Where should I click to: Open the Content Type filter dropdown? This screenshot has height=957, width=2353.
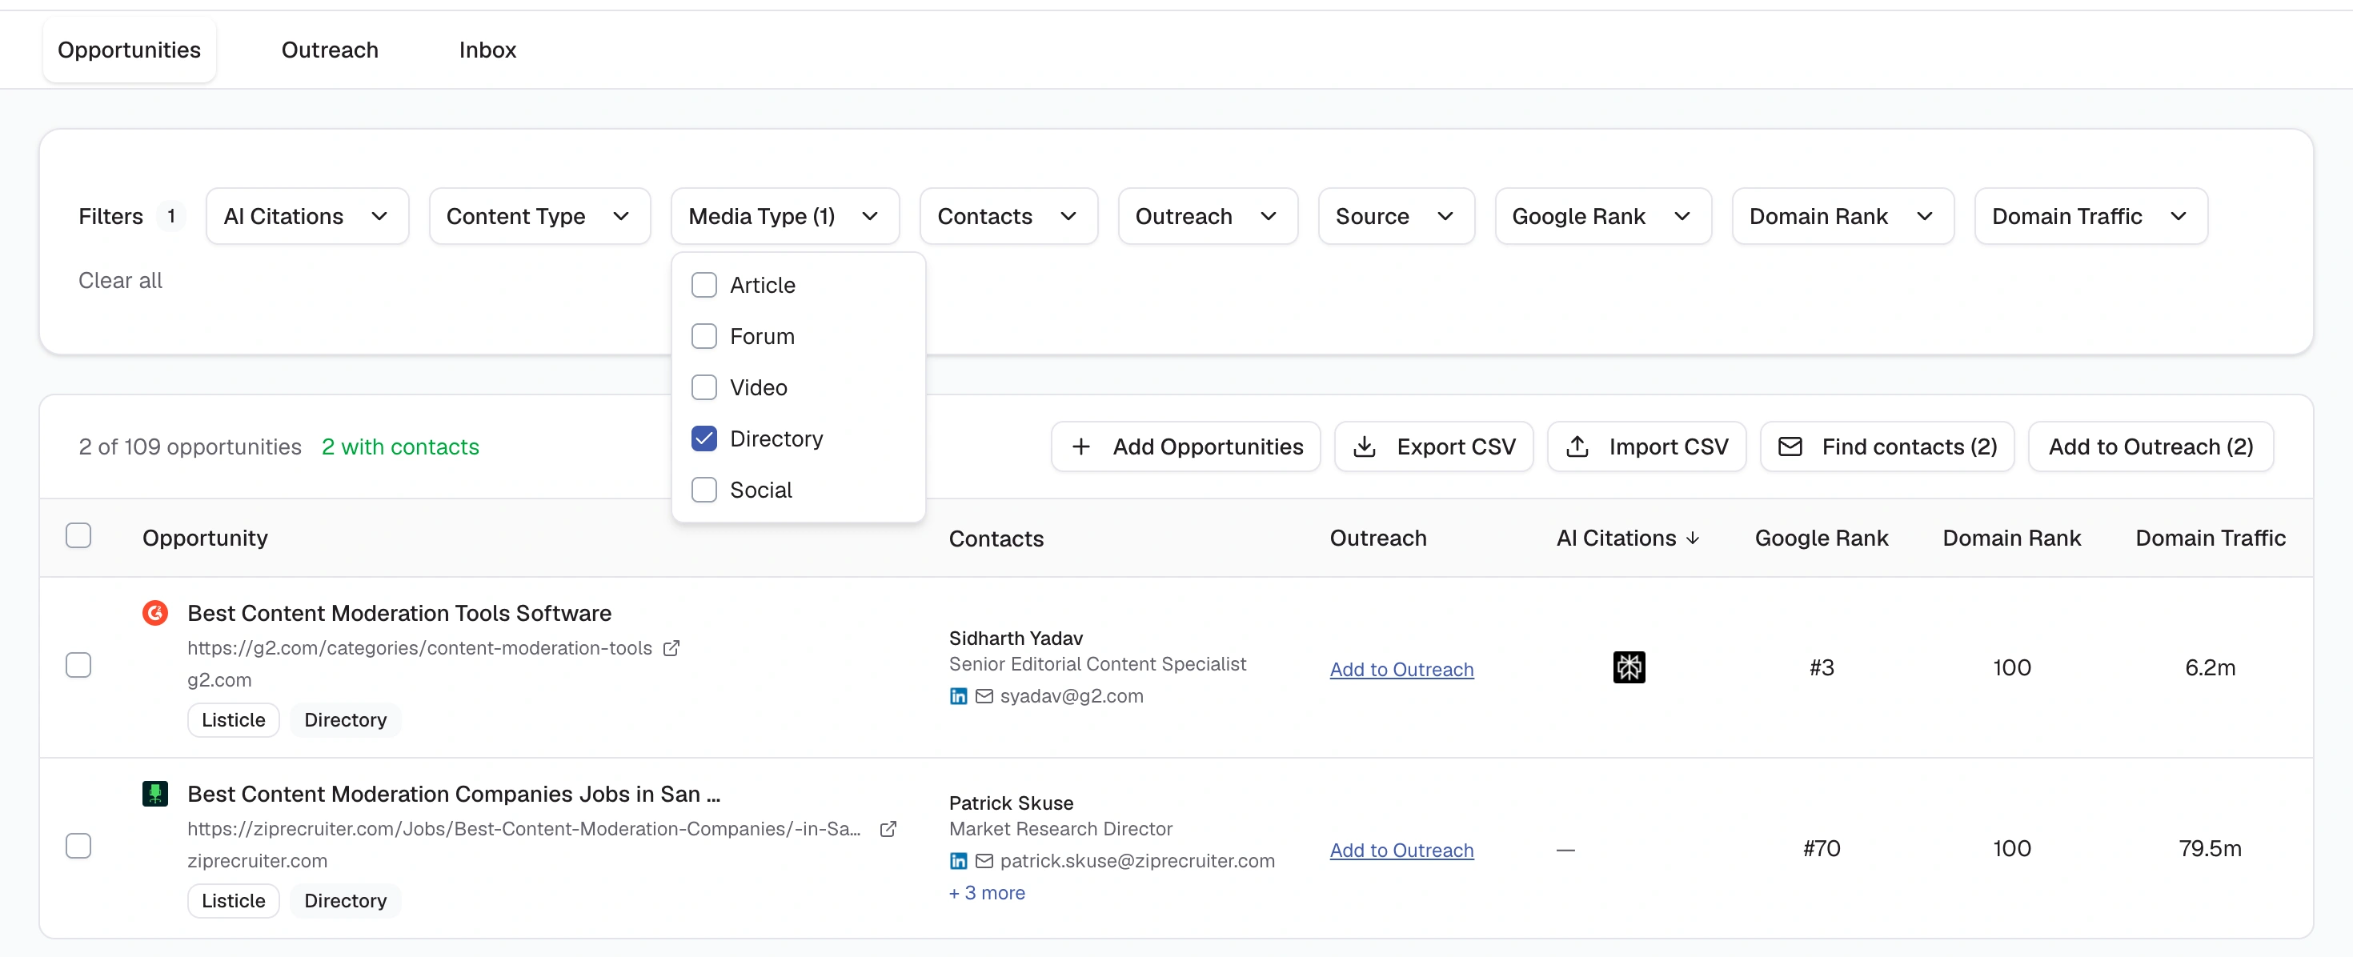click(539, 216)
